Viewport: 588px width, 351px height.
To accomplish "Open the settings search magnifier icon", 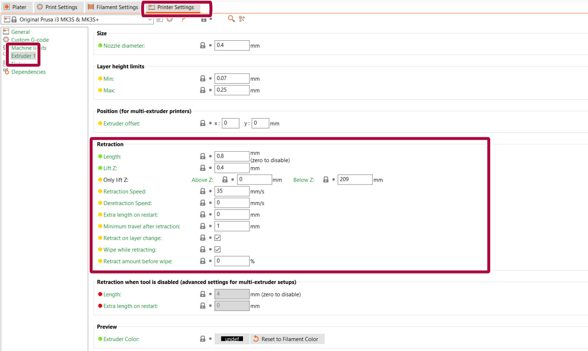I will [231, 19].
